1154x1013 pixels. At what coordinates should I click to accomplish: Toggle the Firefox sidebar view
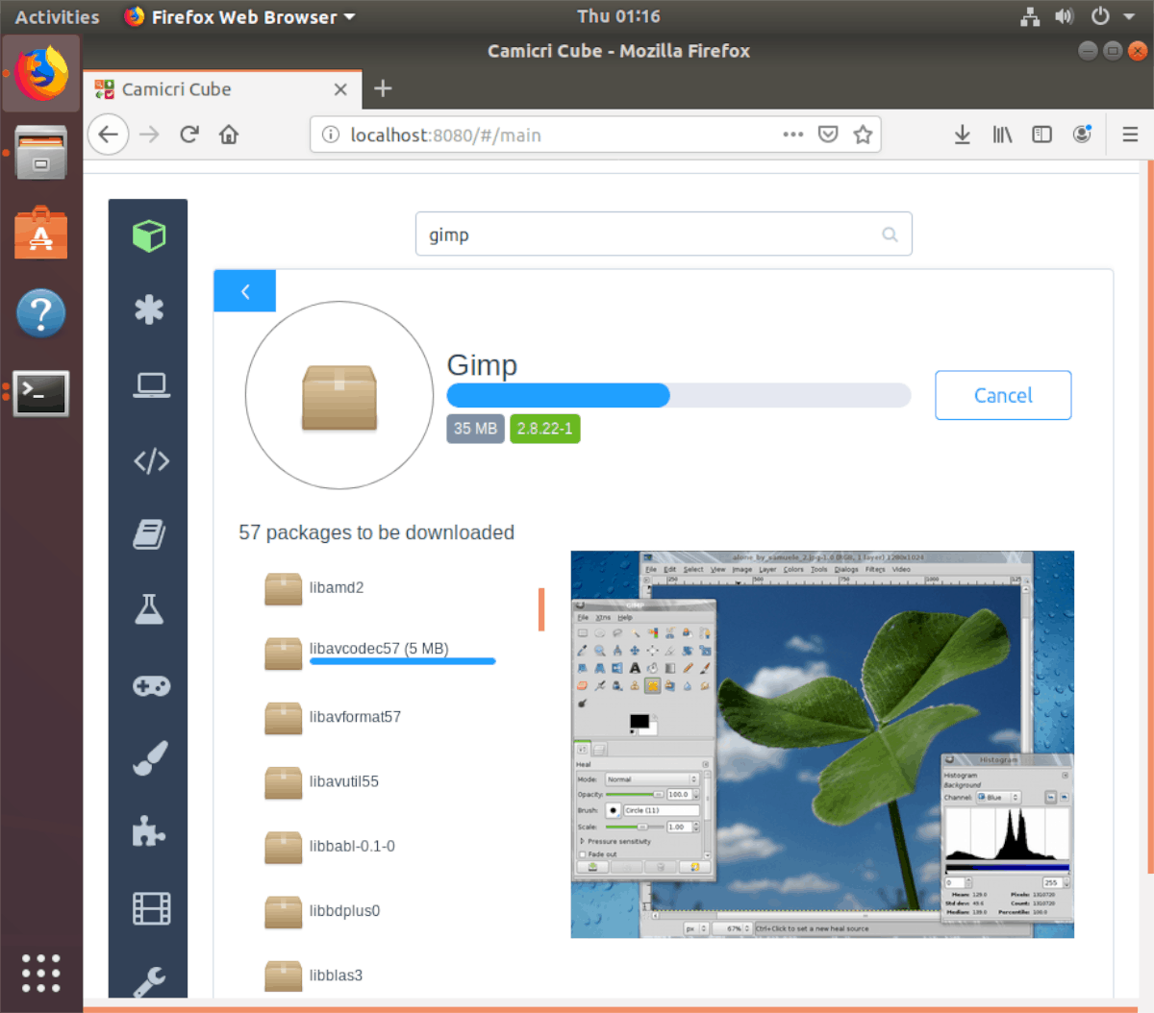1041,135
